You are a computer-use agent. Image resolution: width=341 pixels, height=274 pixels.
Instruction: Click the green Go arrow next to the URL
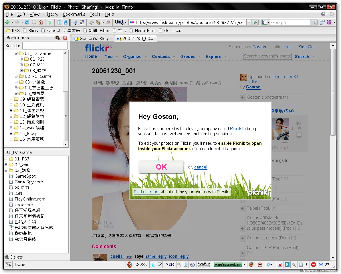[255, 22]
